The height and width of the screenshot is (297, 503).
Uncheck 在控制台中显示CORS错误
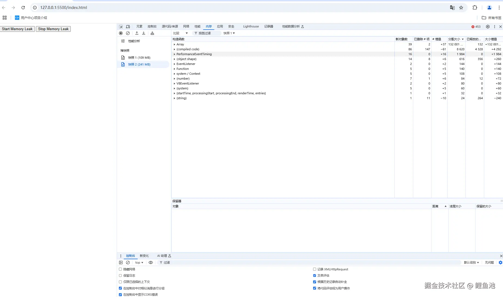click(120, 295)
